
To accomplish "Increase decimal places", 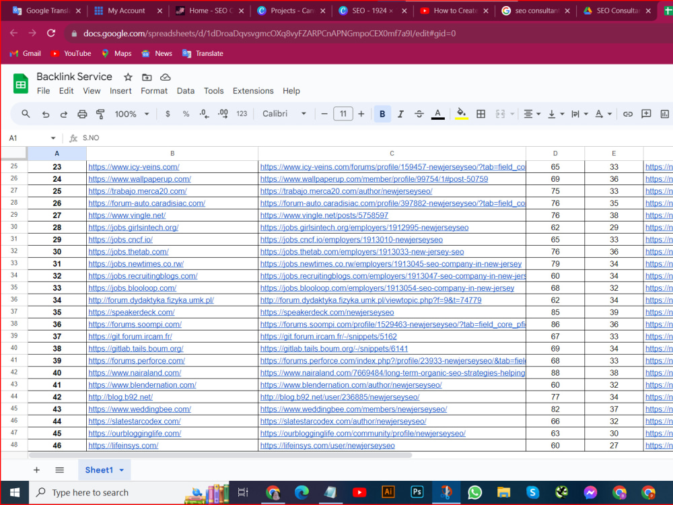I will click(223, 114).
